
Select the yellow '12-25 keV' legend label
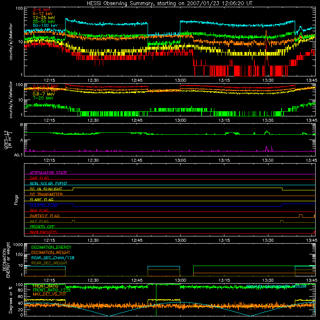44,18
